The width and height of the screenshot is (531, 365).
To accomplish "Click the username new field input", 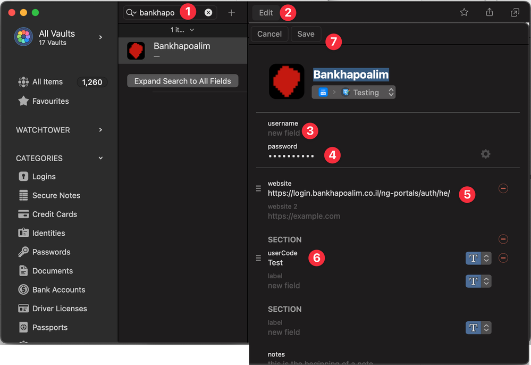I will point(284,133).
